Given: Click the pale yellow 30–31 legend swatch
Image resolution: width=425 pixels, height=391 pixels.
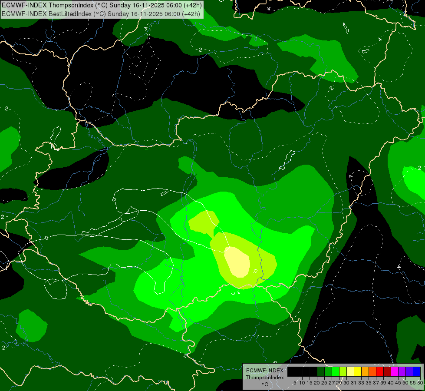Looking at the screenshot, I should tap(350, 371).
